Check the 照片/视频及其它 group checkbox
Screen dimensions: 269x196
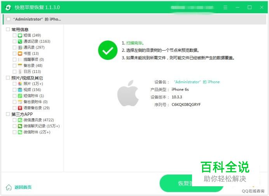(x=8, y=78)
